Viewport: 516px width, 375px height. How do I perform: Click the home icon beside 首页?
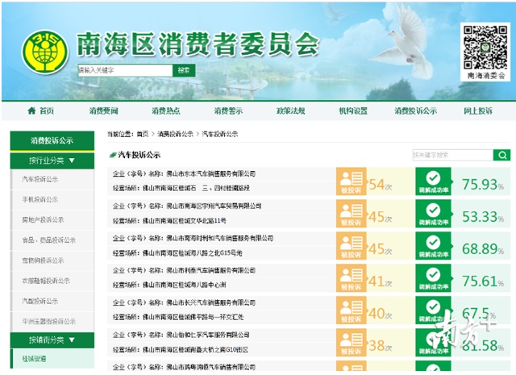tap(31, 111)
